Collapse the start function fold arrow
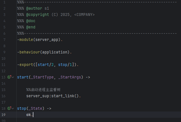Image resolution: width=181 pixels, height=122 pixels. (13, 77)
